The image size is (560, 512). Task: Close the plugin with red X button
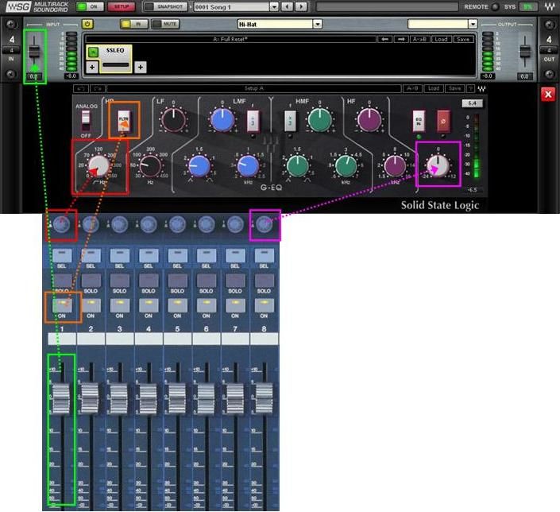coord(548,95)
